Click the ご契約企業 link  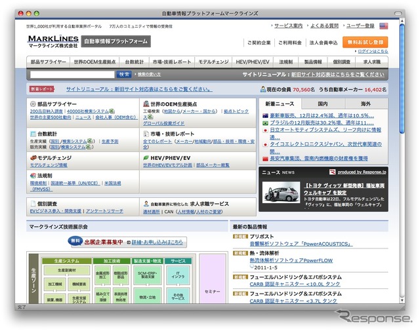pos(259,43)
